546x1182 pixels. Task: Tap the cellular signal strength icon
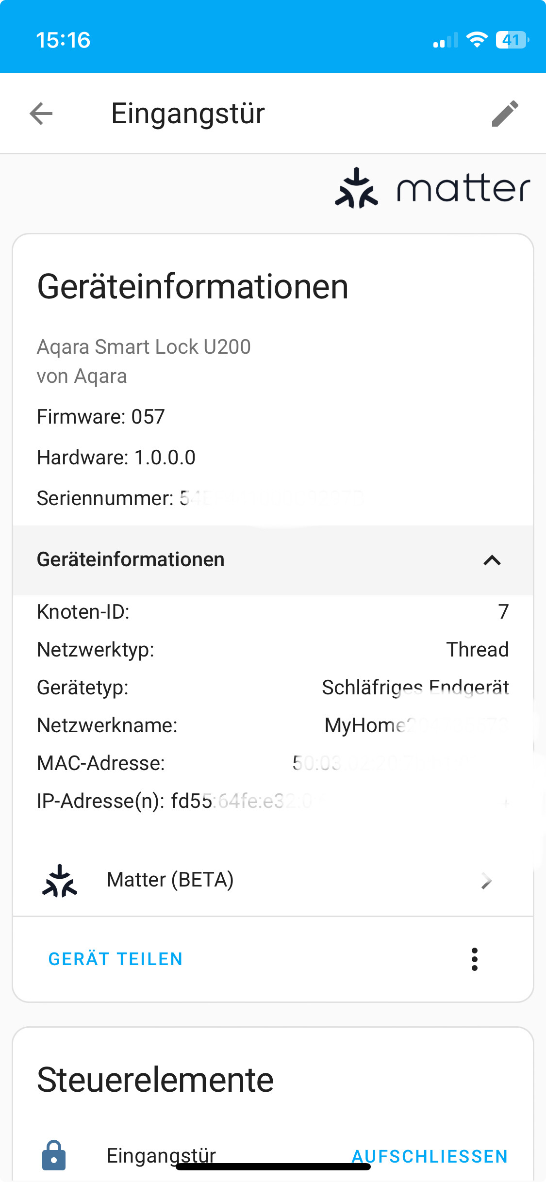(x=445, y=41)
